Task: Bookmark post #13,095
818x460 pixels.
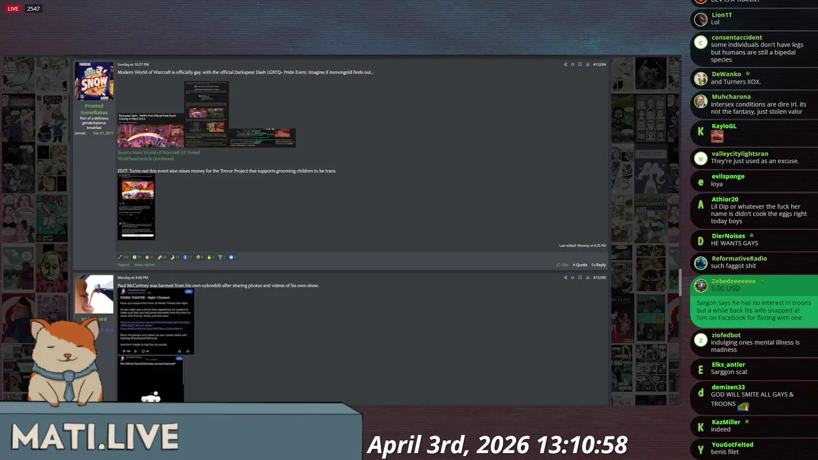Action: click(x=580, y=278)
